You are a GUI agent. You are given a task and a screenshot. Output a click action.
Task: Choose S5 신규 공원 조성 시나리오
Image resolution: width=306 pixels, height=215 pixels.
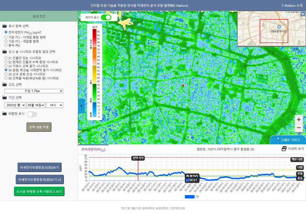click(6, 74)
